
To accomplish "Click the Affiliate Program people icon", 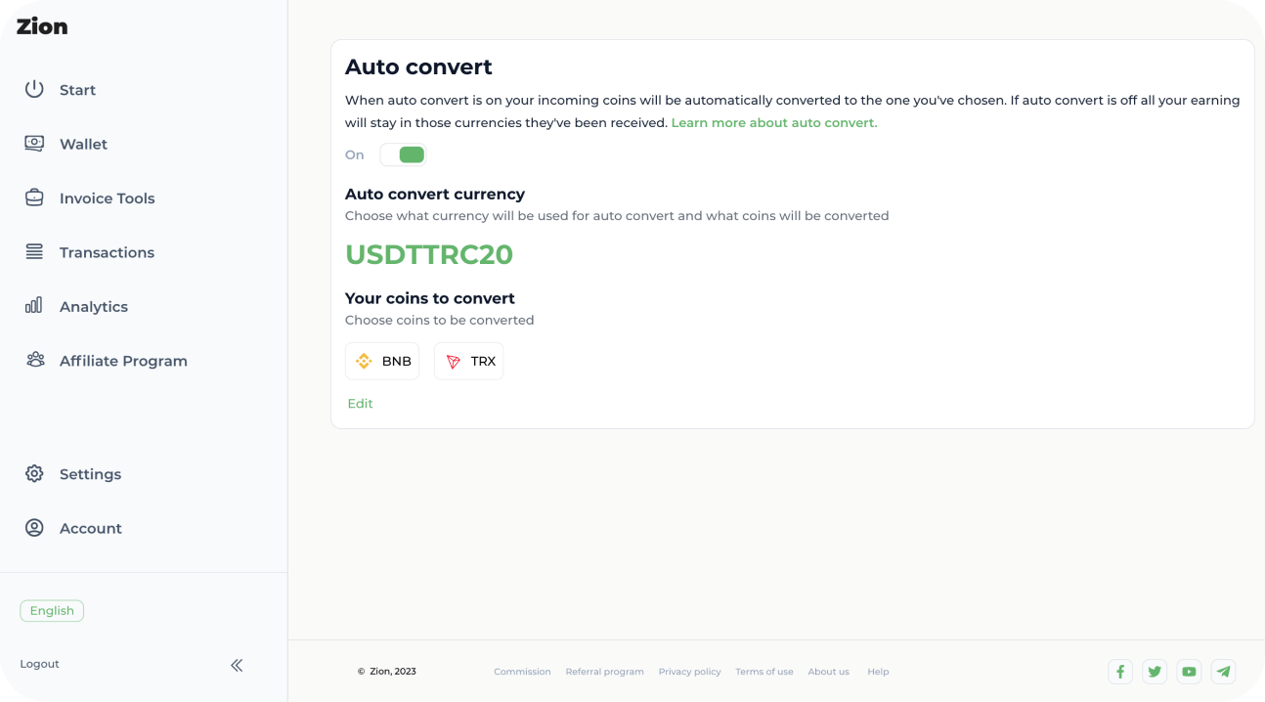I will point(35,360).
